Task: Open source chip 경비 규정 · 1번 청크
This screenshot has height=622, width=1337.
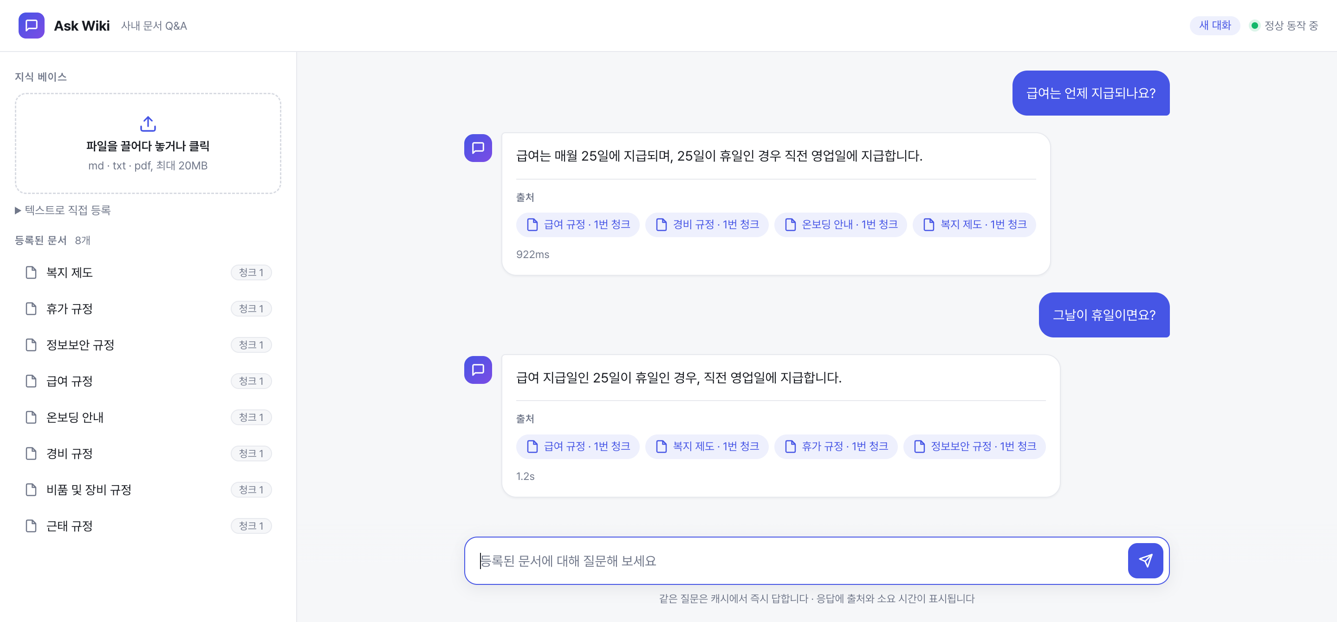Action: click(x=707, y=225)
